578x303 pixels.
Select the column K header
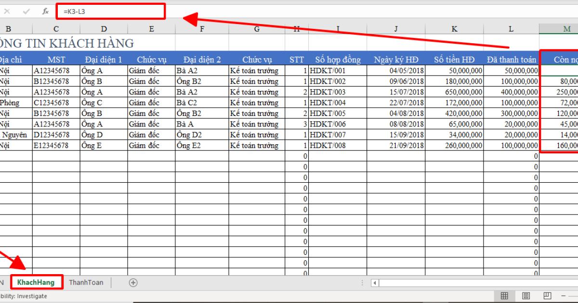pyautogui.click(x=454, y=28)
